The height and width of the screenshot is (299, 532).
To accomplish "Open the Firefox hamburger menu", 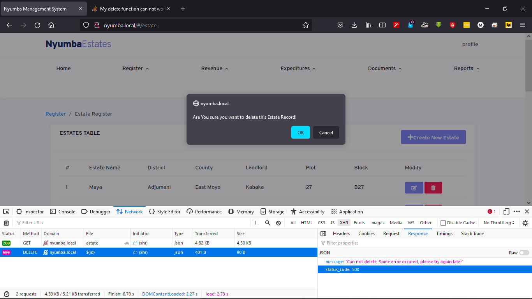I will pos(523,25).
